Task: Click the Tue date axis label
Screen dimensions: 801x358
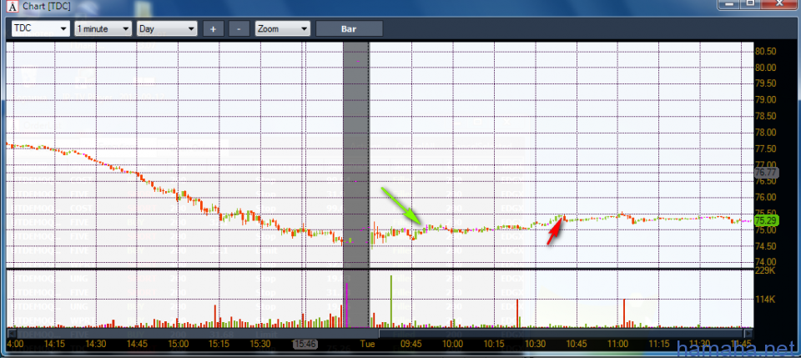Action: 368,344
